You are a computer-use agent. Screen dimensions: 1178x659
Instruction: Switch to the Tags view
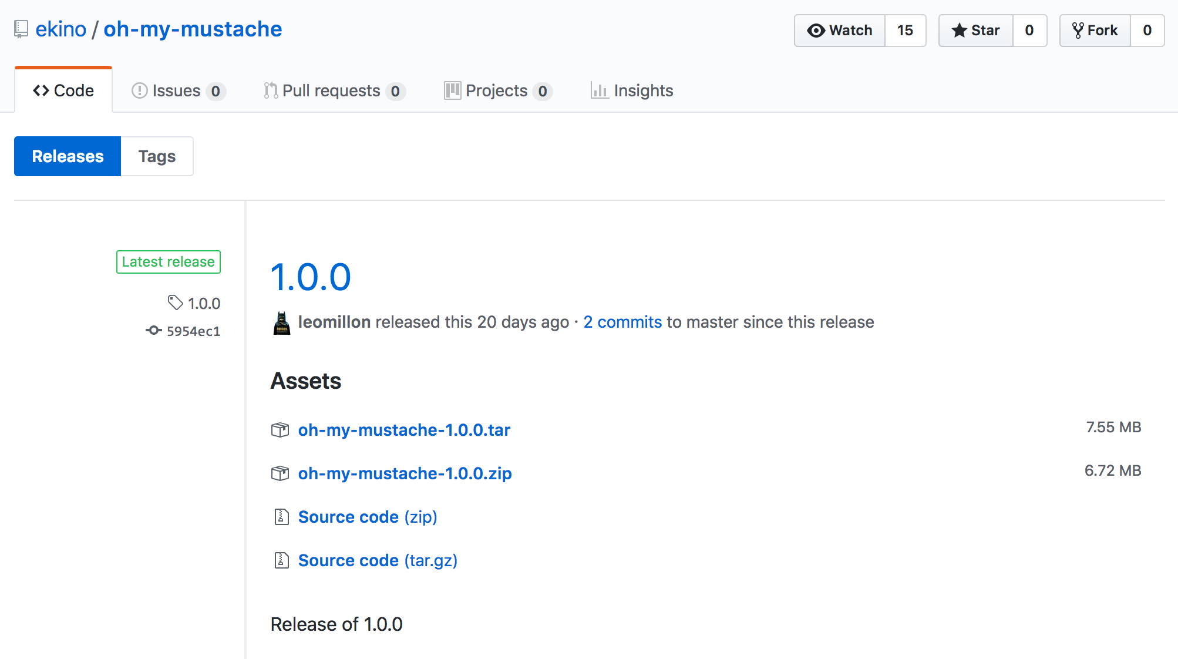pyautogui.click(x=157, y=156)
